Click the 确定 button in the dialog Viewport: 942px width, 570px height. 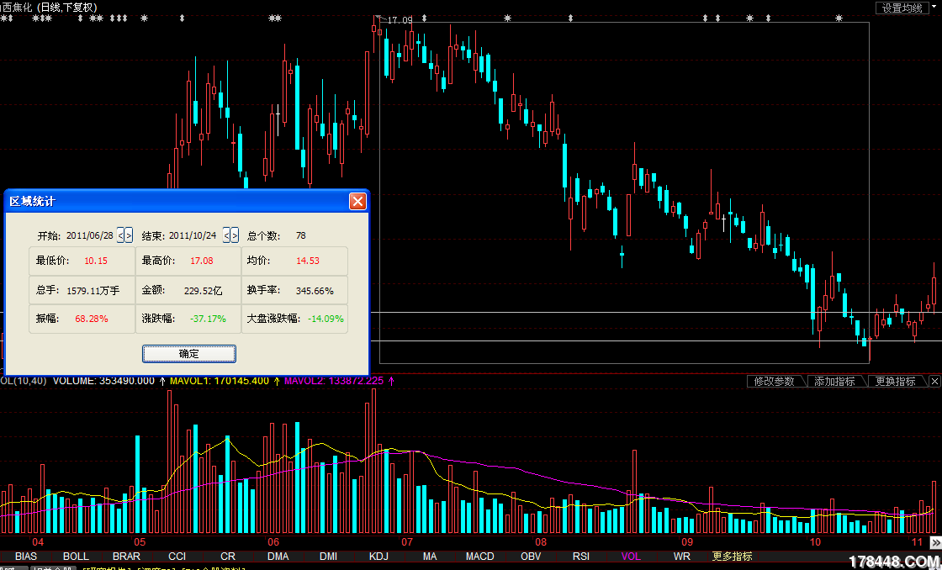[x=189, y=353]
